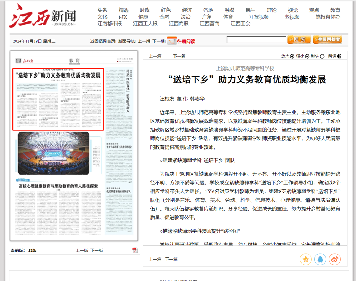Go to previous issue 上一期
Image resolution: width=356 pixels, height=281 pixels.
pyautogui.click(x=144, y=41)
